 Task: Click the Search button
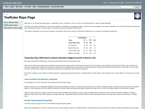(x=137, y=7)
